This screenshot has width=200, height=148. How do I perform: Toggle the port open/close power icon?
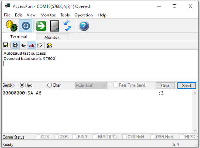tap(26, 26)
